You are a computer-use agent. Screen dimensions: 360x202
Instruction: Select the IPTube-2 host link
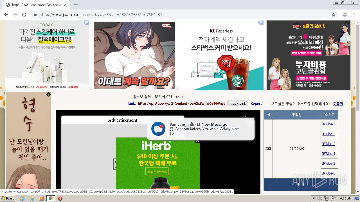pyautogui.click(x=328, y=134)
